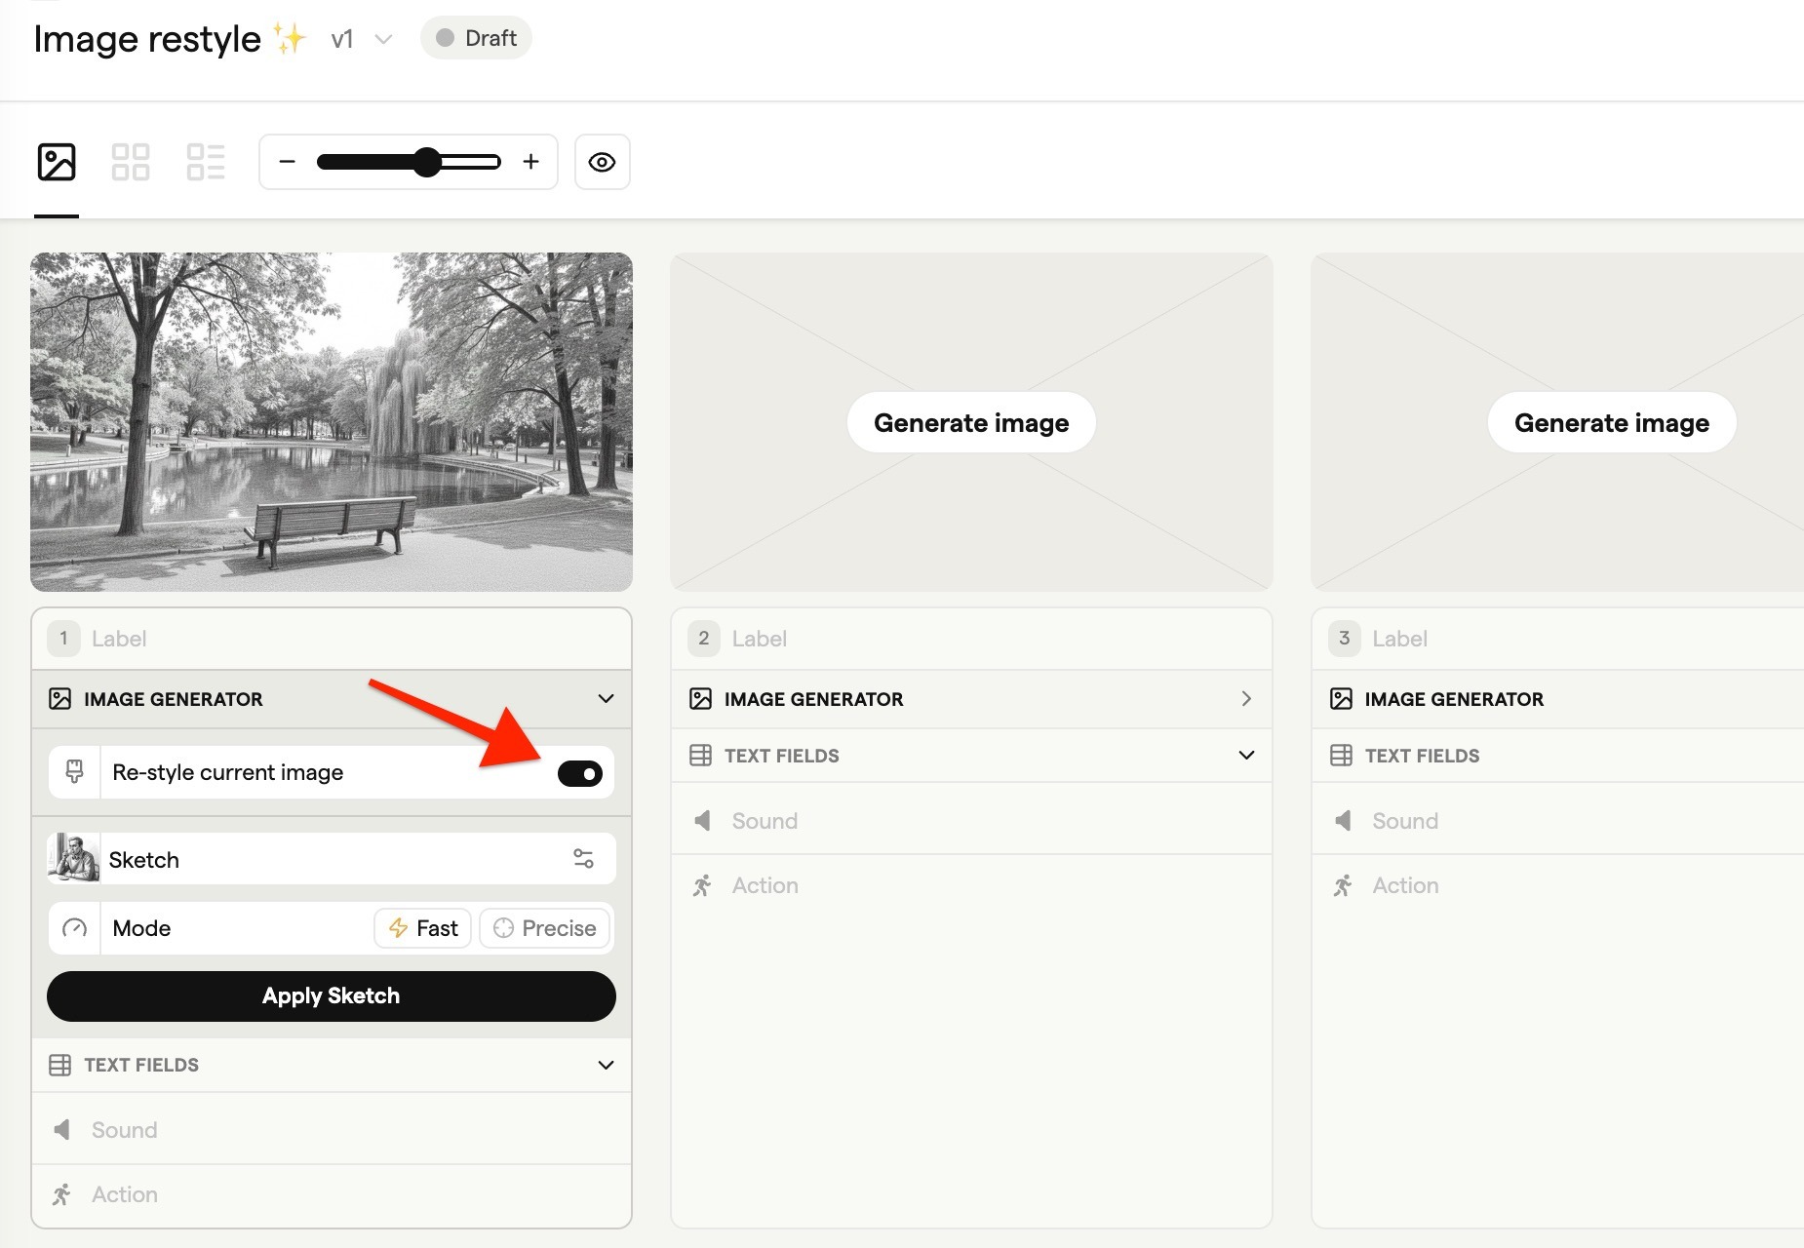Select Fast mode
This screenshot has width=1804, height=1248.
pyautogui.click(x=422, y=927)
